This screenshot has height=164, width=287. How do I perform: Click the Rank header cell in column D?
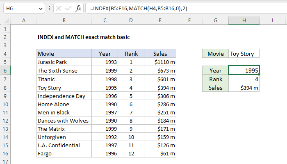(131, 54)
